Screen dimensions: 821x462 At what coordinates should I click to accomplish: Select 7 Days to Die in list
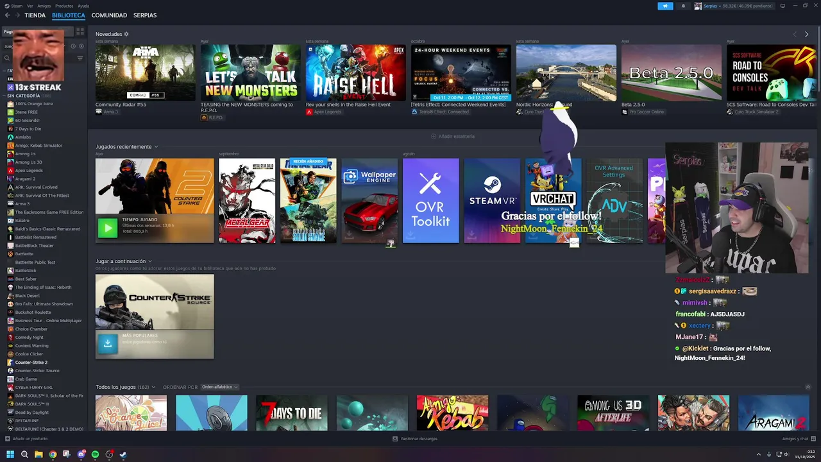coord(28,129)
